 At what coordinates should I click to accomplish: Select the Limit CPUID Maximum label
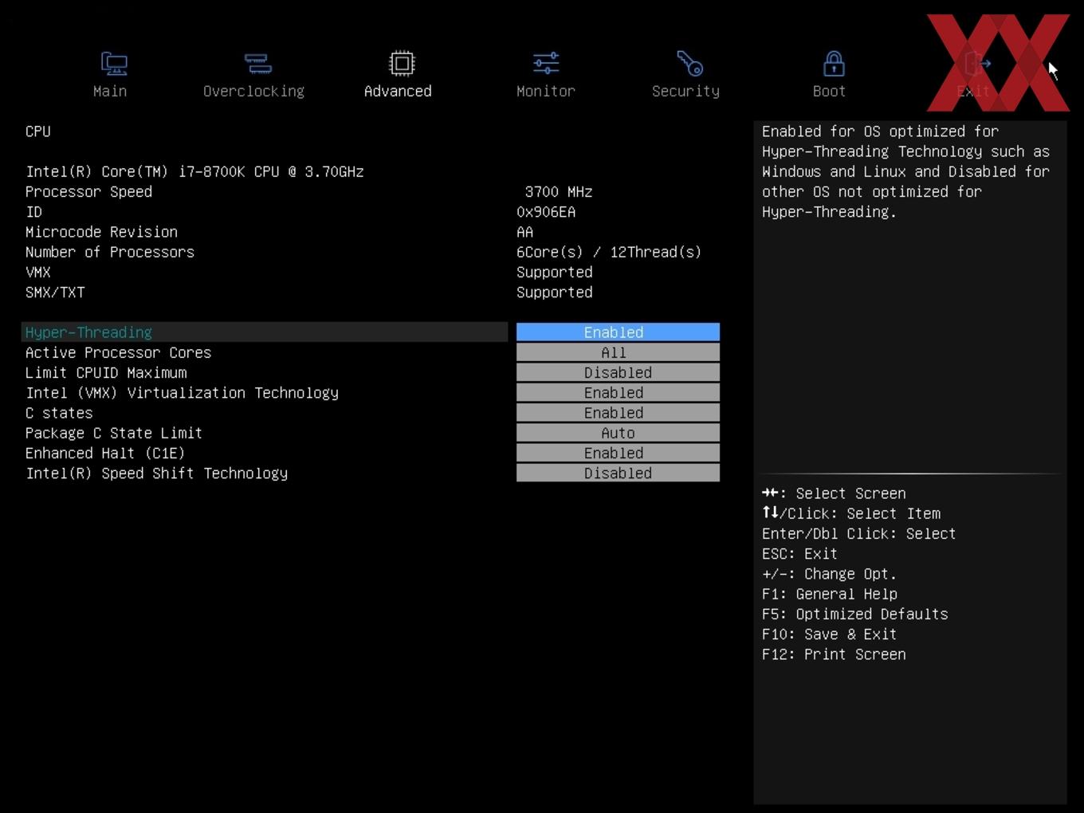pyautogui.click(x=106, y=372)
